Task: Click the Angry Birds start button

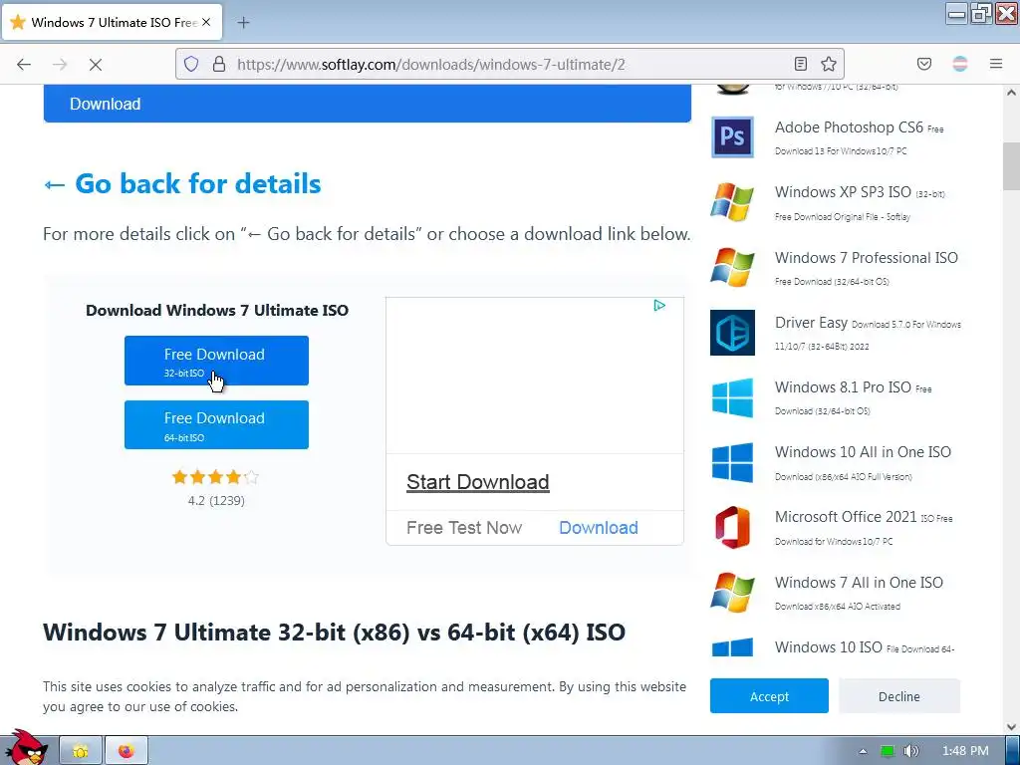Action: coord(26,748)
